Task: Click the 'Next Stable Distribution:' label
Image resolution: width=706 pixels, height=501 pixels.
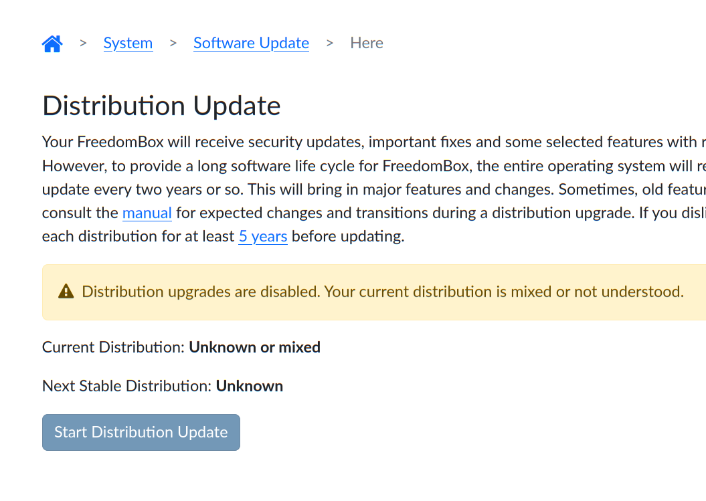Action: coord(126,386)
